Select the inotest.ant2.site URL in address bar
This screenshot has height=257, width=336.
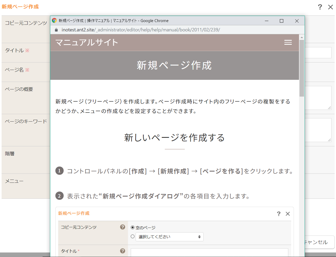point(141,30)
